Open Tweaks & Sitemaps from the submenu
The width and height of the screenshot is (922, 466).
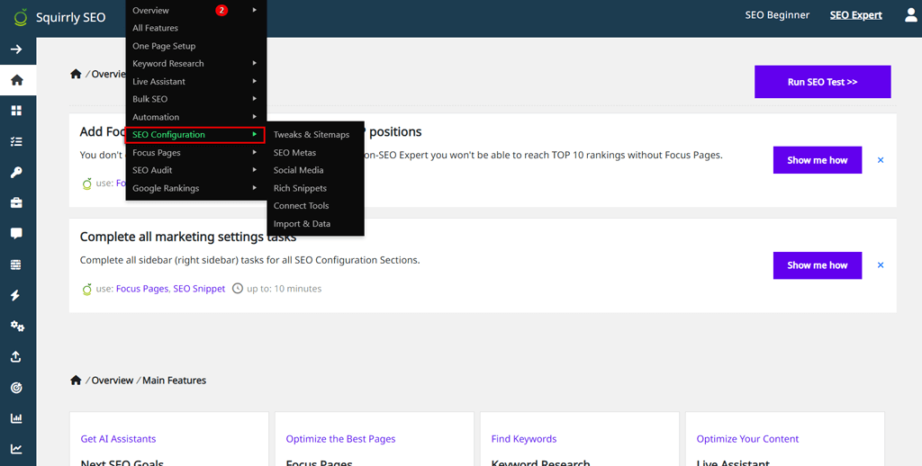click(x=312, y=135)
